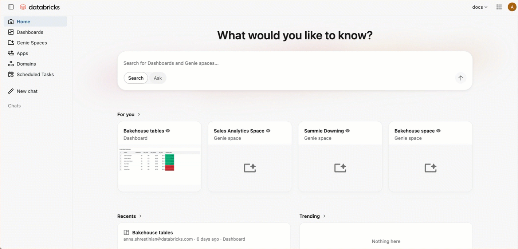Open the Trending heading link

point(310,216)
